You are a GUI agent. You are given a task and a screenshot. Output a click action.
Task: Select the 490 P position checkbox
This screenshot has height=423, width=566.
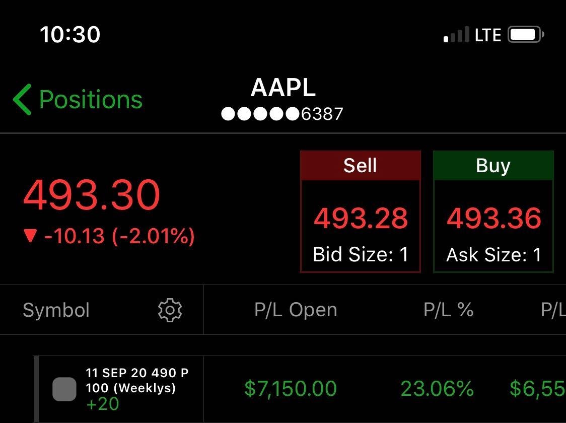[64, 389]
